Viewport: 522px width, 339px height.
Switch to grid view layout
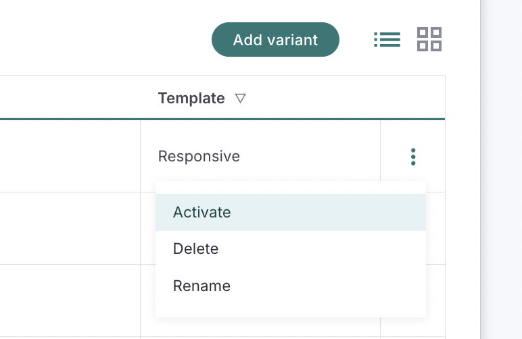(429, 40)
